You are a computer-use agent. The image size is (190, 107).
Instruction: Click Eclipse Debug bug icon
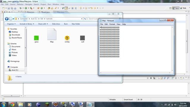[x=20, y=8]
